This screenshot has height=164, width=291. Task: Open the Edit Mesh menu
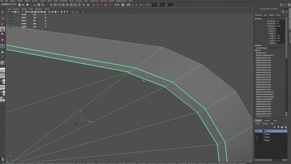(64, 1)
